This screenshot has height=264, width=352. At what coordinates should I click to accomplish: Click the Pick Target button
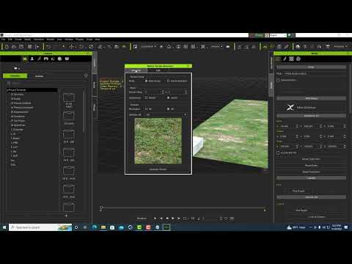[301, 210]
